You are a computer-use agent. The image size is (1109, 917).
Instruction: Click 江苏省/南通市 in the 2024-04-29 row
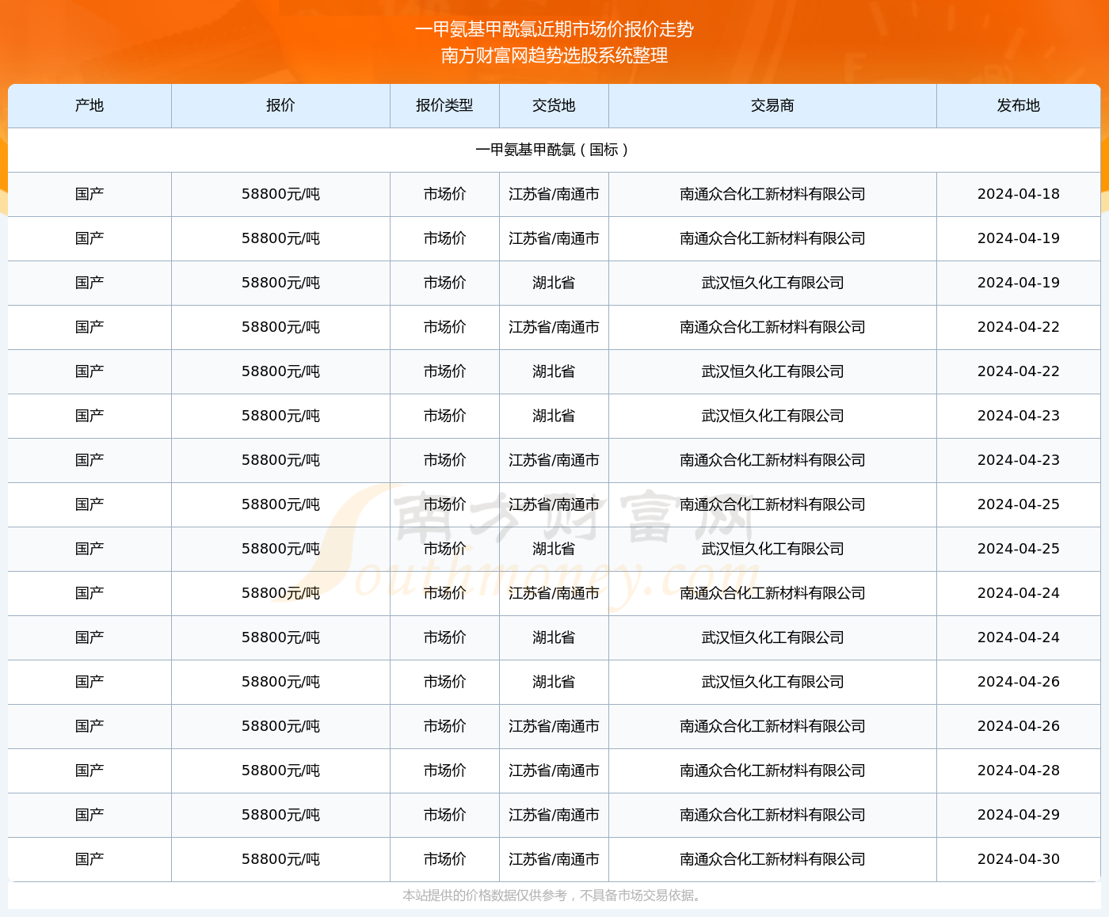(554, 815)
